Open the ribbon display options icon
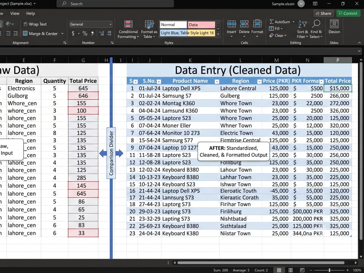The width and height of the screenshot is (364, 273). [x=315, y=4]
